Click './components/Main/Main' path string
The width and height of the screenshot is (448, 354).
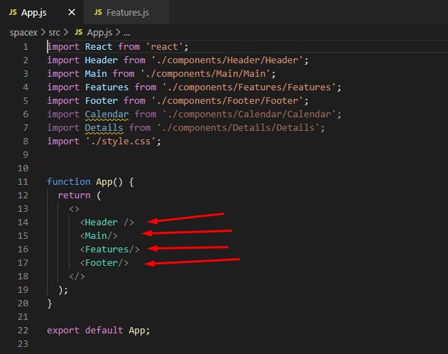206,73
